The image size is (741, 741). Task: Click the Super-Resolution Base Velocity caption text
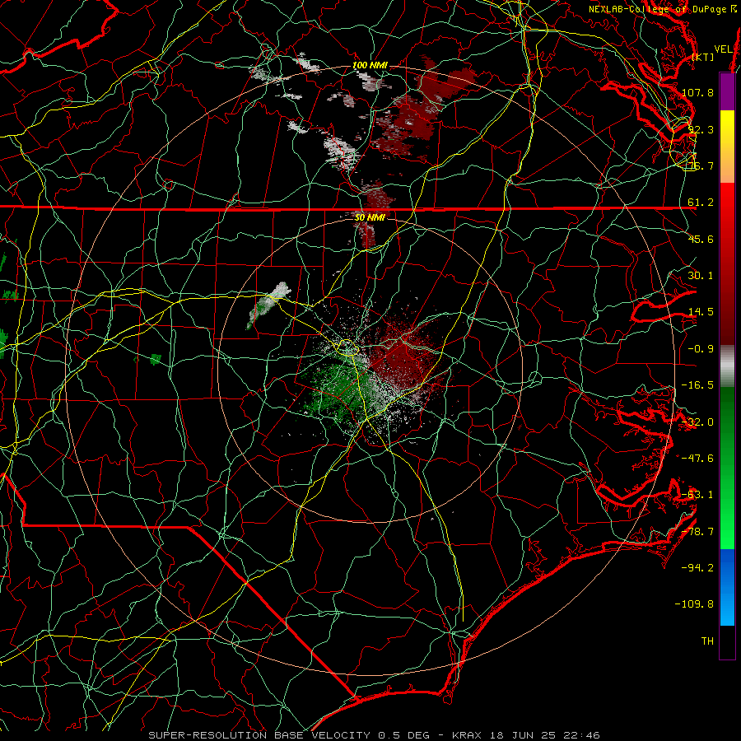[x=374, y=735]
